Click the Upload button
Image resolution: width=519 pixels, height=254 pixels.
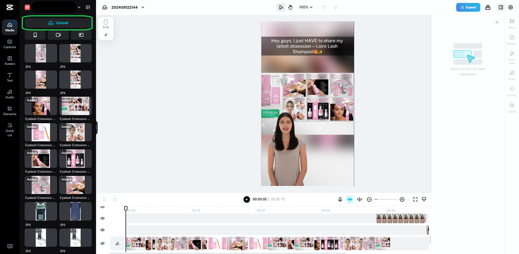coord(58,23)
